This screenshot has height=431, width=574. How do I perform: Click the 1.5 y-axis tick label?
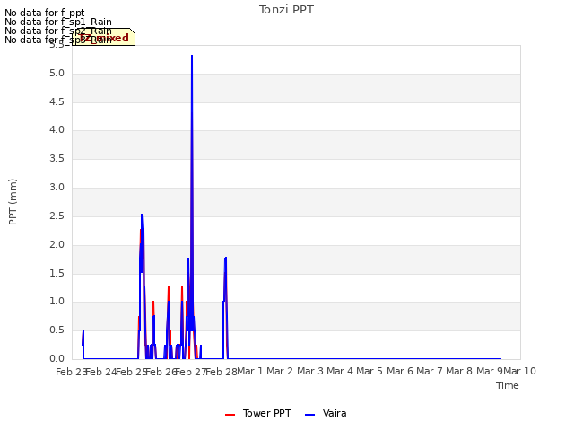(57, 273)
